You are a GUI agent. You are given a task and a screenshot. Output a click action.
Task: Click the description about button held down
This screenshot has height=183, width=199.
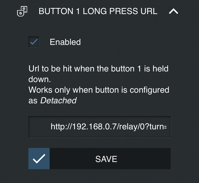coord(98,74)
